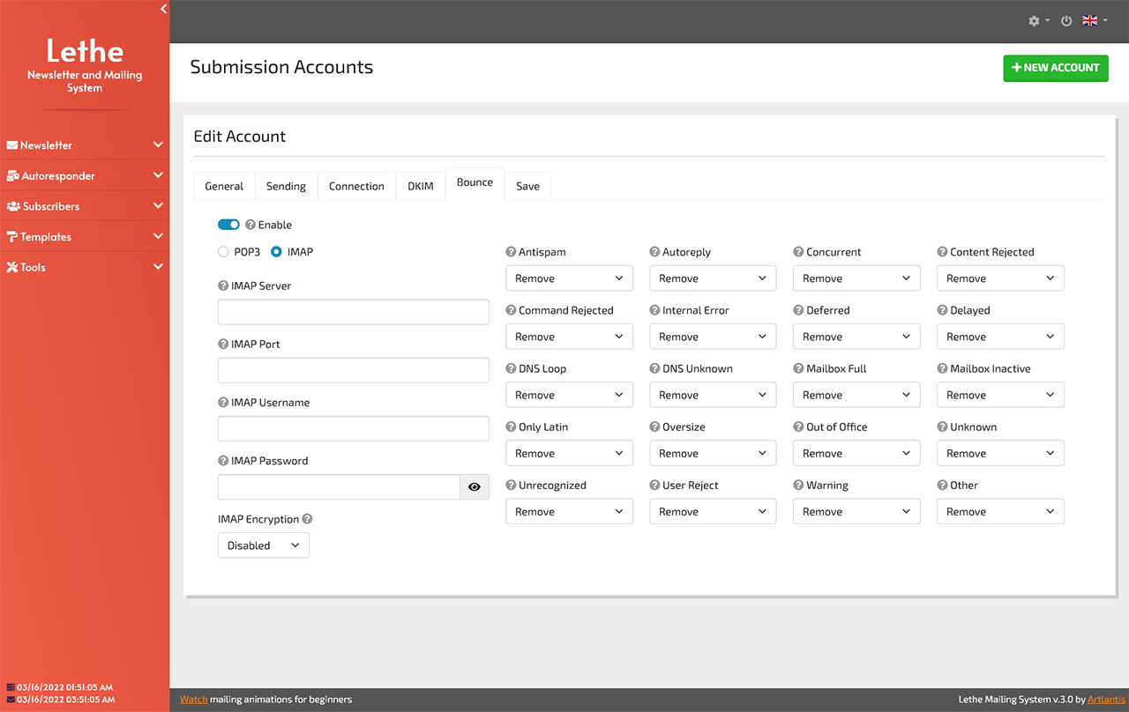Click the Content Rejected help icon
The height and width of the screenshot is (712, 1129).
click(x=942, y=251)
